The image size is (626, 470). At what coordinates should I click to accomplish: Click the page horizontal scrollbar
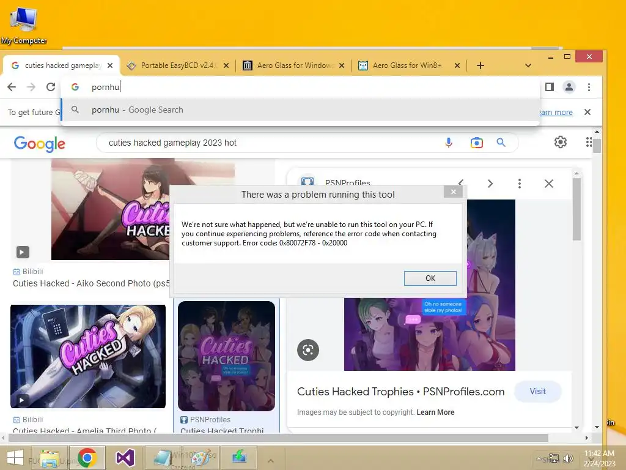(x=278, y=438)
